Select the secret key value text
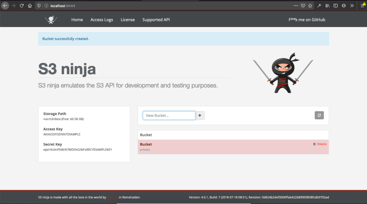This screenshot has height=204, width=367. 78,150
